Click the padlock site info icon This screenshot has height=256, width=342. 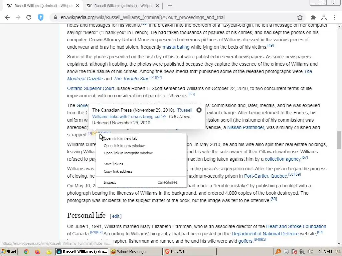pos(55,17)
